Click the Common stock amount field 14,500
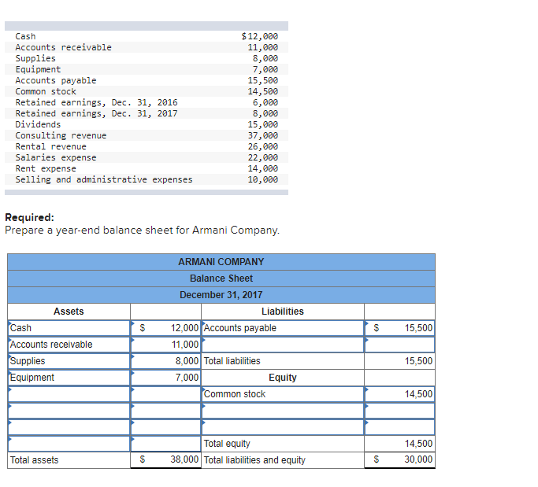 pyautogui.click(x=399, y=394)
